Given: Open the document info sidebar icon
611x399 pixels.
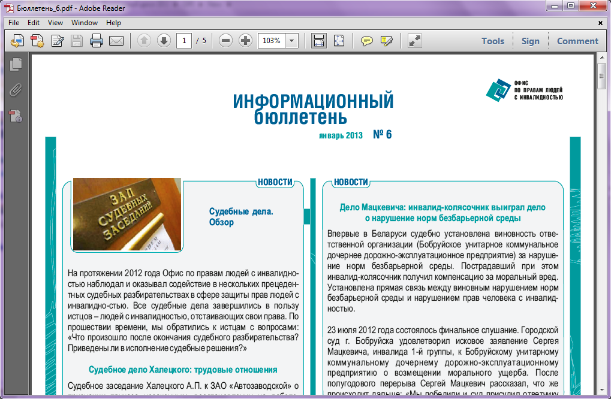Looking at the screenshot, I should click(16, 116).
